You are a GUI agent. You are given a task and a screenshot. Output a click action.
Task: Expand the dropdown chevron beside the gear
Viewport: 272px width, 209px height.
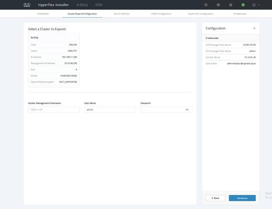[259, 5]
